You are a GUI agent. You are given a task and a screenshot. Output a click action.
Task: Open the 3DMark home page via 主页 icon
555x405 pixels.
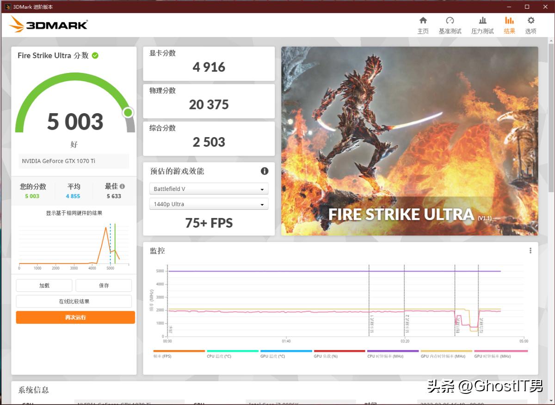point(423,25)
